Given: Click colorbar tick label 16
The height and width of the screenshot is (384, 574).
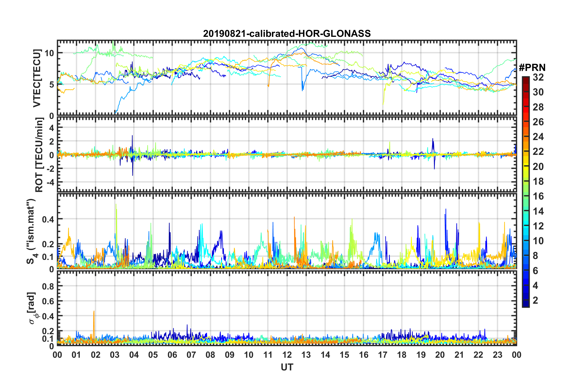Looking at the screenshot, I should [x=538, y=197].
